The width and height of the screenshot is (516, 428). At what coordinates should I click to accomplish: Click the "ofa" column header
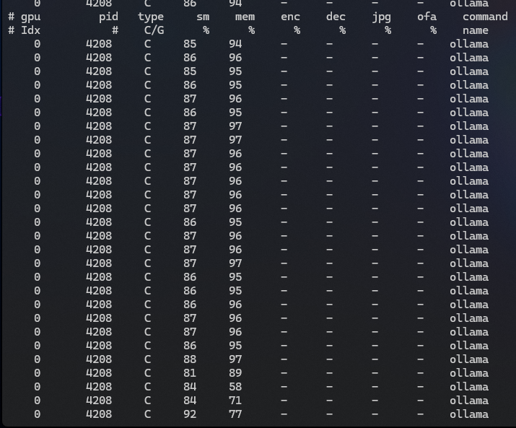(427, 17)
